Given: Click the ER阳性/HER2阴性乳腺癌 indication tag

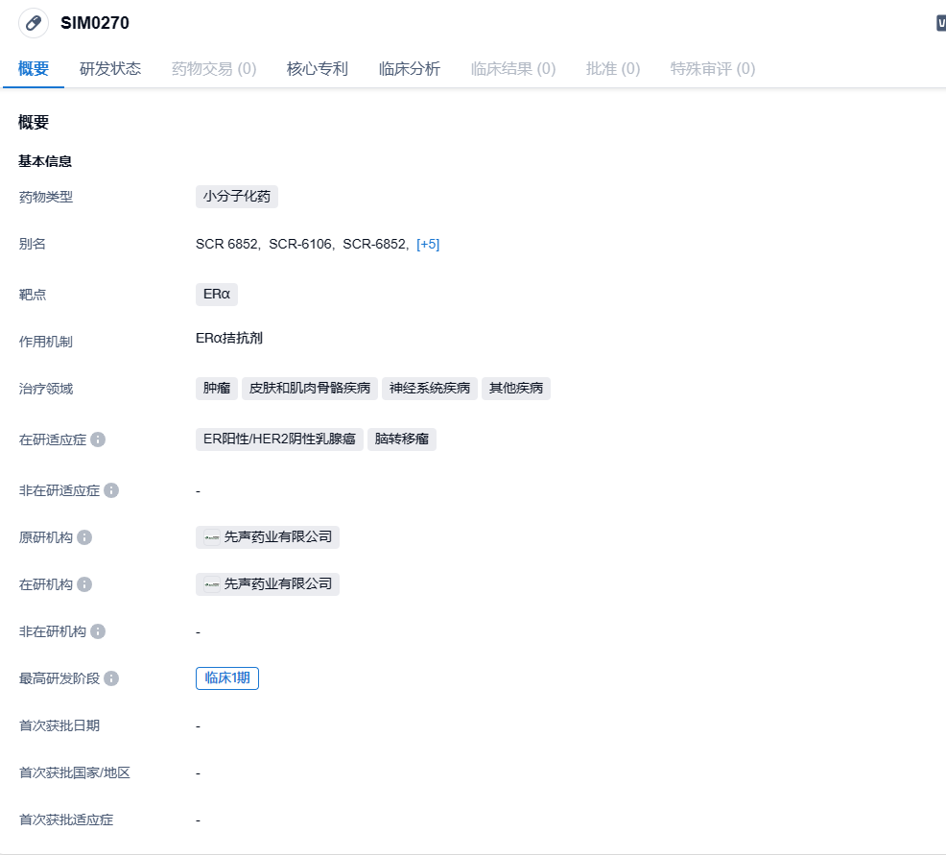Looking at the screenshot, I should (x=279, y=439).
